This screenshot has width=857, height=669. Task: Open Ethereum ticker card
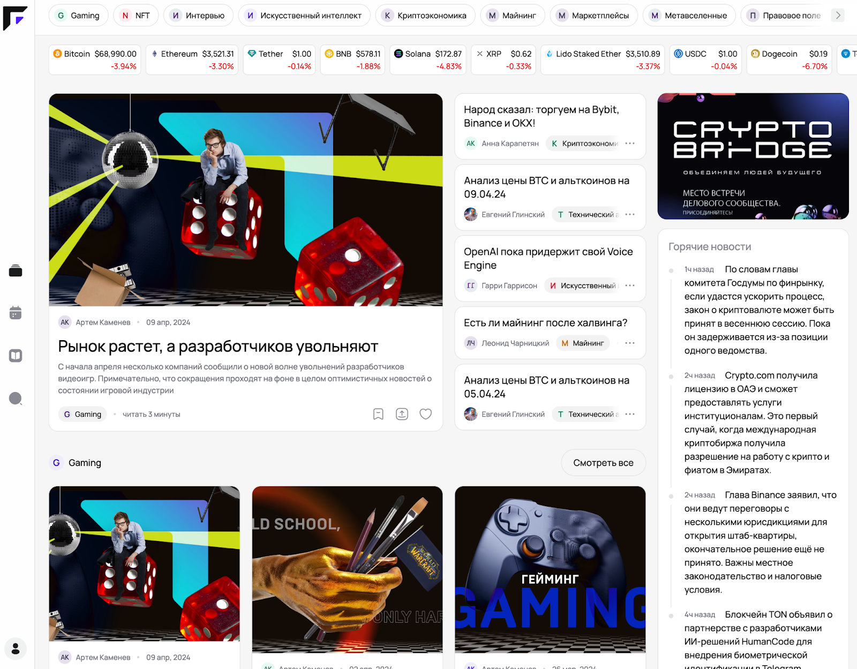click(x=193, y=60)
